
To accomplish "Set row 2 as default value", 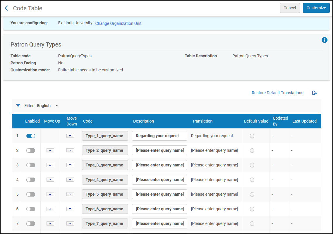I will 252,151.
